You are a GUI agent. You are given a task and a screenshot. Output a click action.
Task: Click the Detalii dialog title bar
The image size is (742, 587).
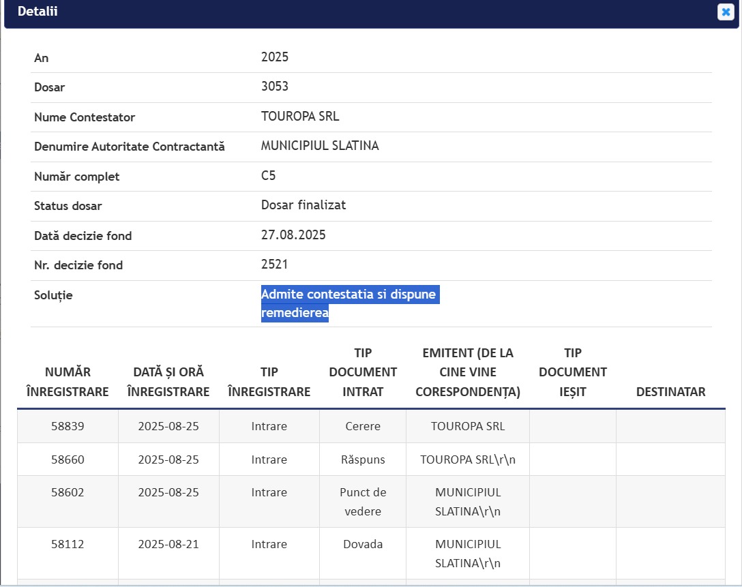click(341, 12)
